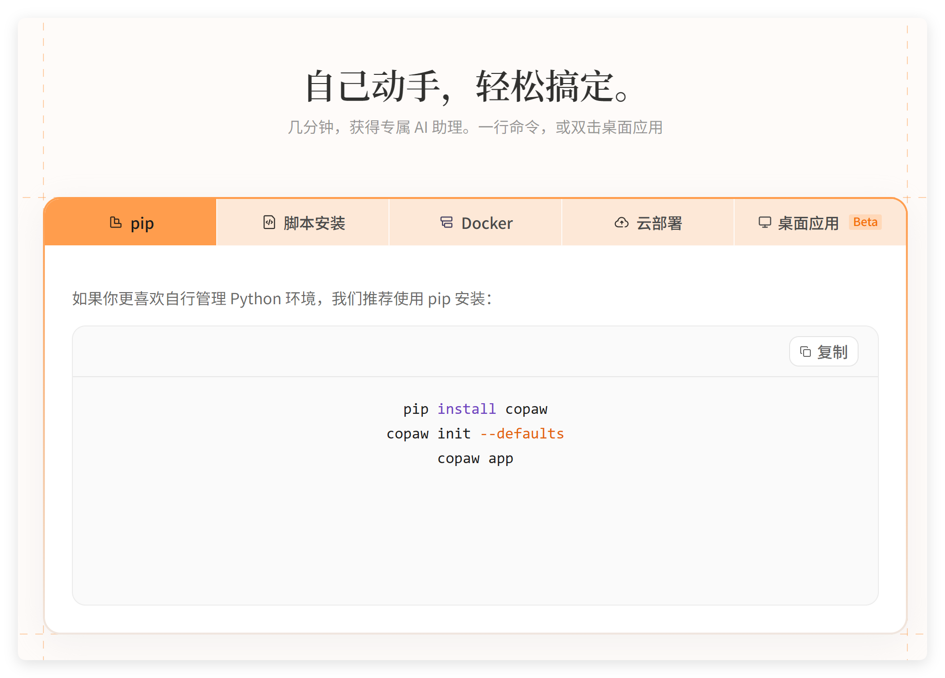
Task: Switch to the pip tab label
Action: coord(142,224)
